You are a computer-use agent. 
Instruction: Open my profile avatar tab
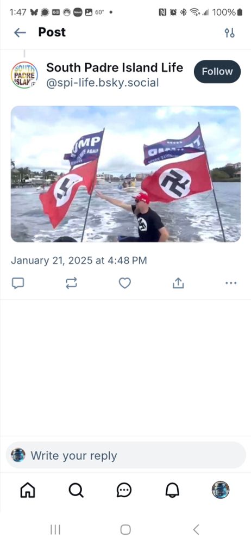coord(221,490)
